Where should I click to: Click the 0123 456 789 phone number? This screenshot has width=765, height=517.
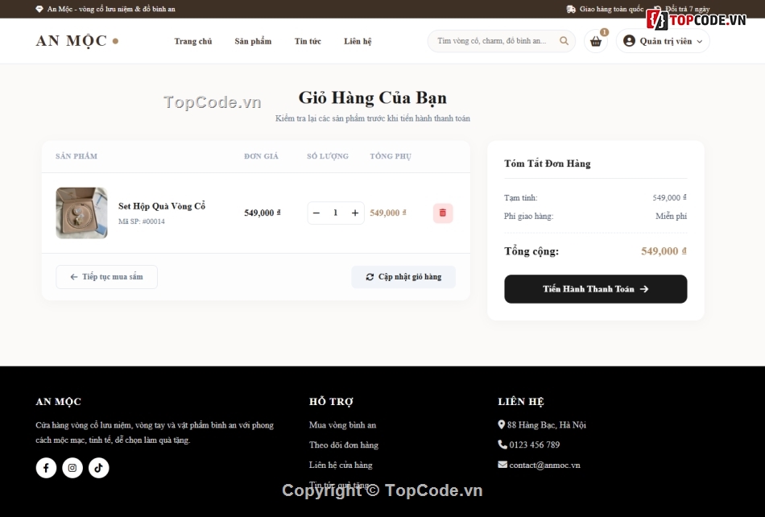click(535, 445)
